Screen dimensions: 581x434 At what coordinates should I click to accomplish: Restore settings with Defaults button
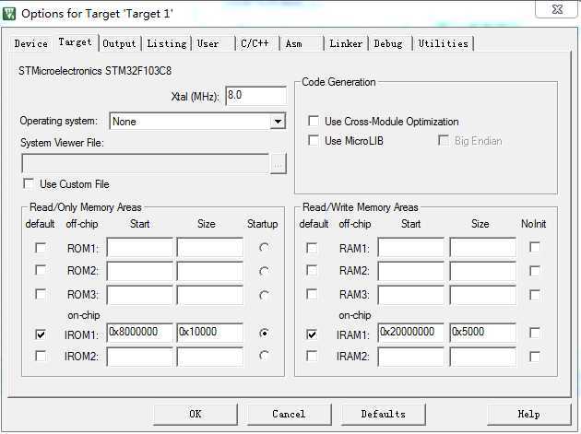pos(383,414)
